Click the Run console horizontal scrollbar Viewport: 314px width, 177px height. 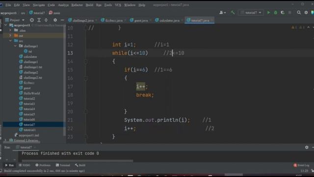pos(78,161)
